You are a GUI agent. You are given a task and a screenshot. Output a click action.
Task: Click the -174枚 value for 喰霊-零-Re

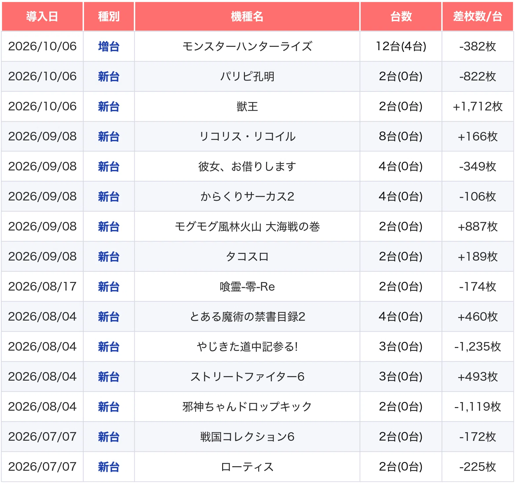pyautogui.click(x=478, y=287)
